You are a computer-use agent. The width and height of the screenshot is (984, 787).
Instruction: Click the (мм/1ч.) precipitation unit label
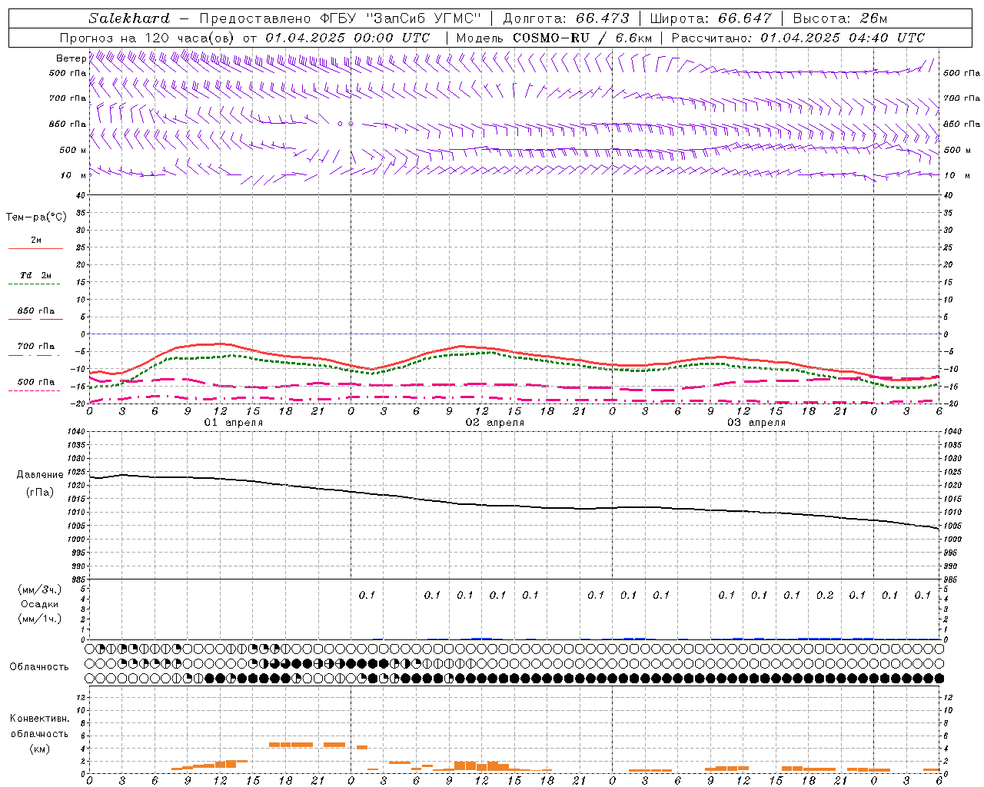40,619
